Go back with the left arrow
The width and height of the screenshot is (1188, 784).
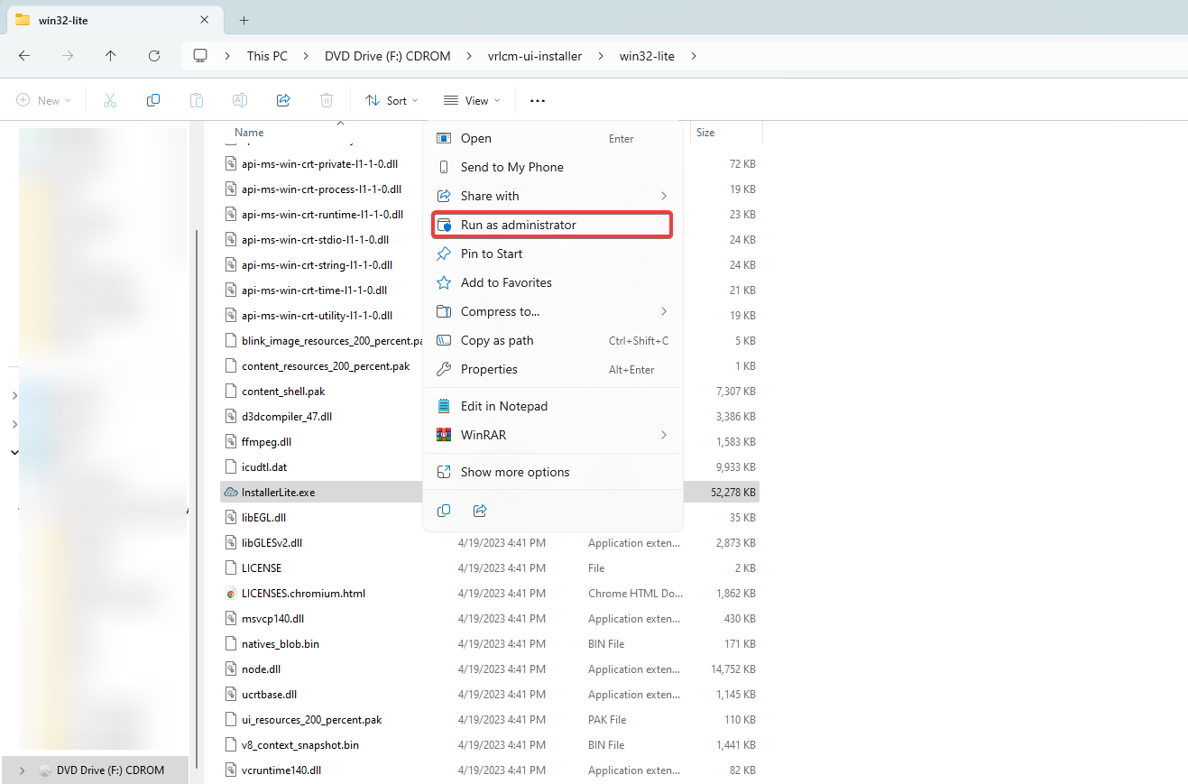pos(24,56)
